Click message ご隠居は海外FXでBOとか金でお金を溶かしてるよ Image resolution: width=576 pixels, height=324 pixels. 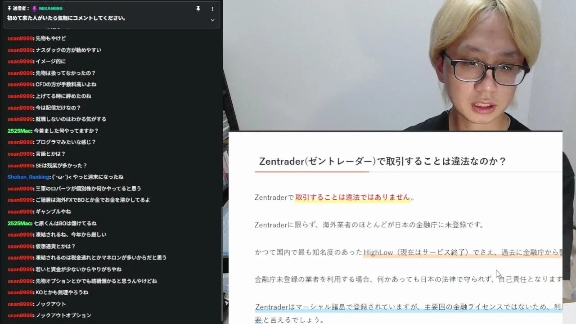coord(93,200)
